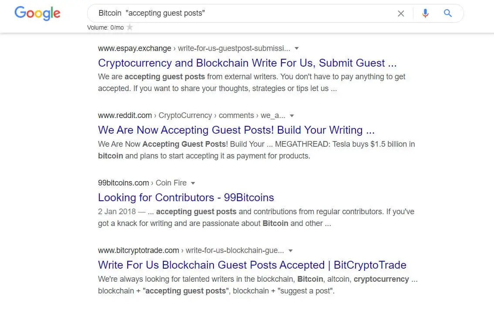Click the 99bitcoins.com breadcrumb URL

coord(123,183)
